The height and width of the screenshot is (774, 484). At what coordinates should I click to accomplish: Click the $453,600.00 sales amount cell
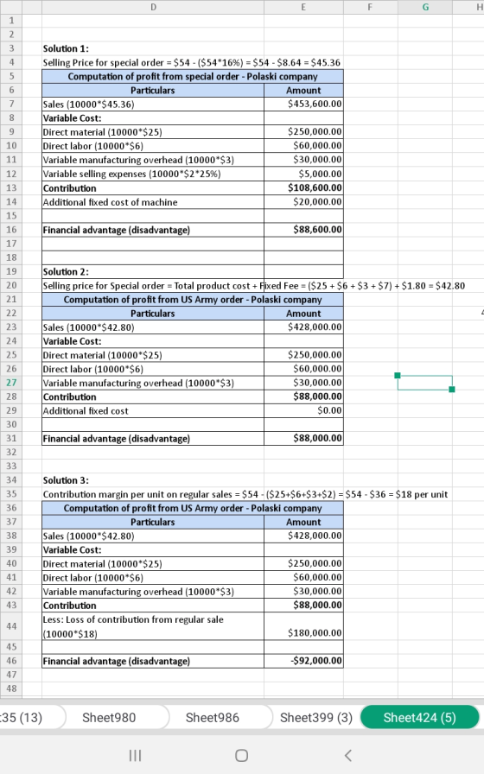303,104
